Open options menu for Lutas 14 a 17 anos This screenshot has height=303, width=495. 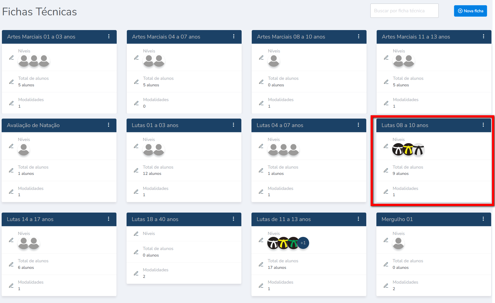pyautogui.click(x=109, y=219)
